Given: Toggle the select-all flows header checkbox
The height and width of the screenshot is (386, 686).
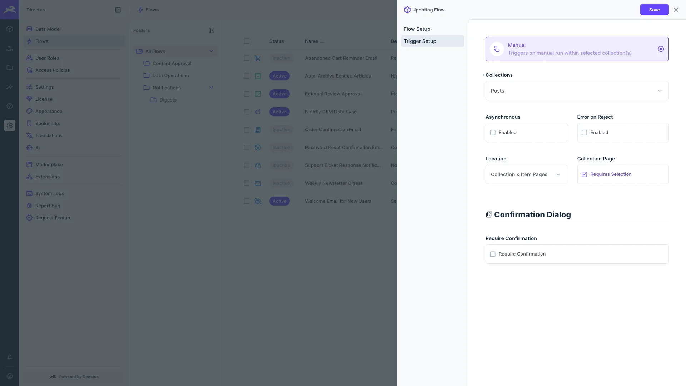Looking at the screenshot, I should [x=247, y=41].
